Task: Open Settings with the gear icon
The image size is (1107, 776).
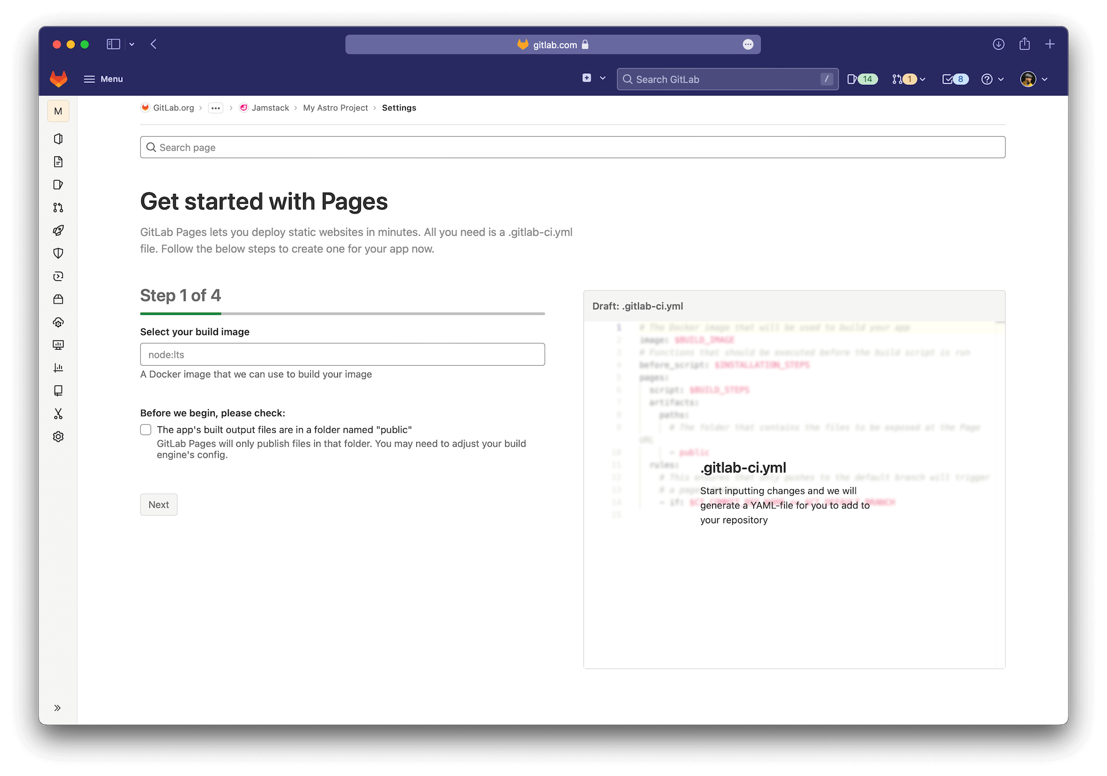Action: [x=58, y=436]
